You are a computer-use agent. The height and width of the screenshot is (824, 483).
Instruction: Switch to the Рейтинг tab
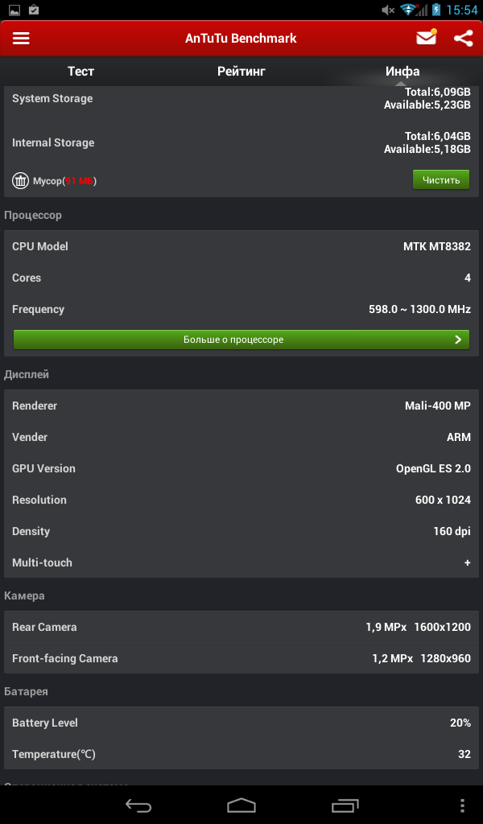242,72
